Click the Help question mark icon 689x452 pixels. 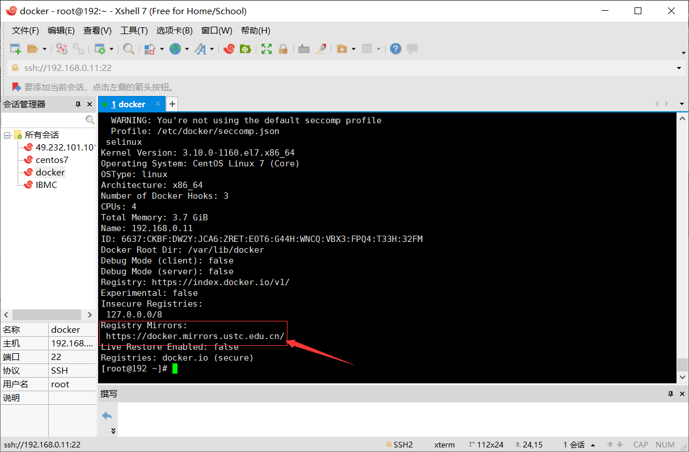tap(395, 49)
